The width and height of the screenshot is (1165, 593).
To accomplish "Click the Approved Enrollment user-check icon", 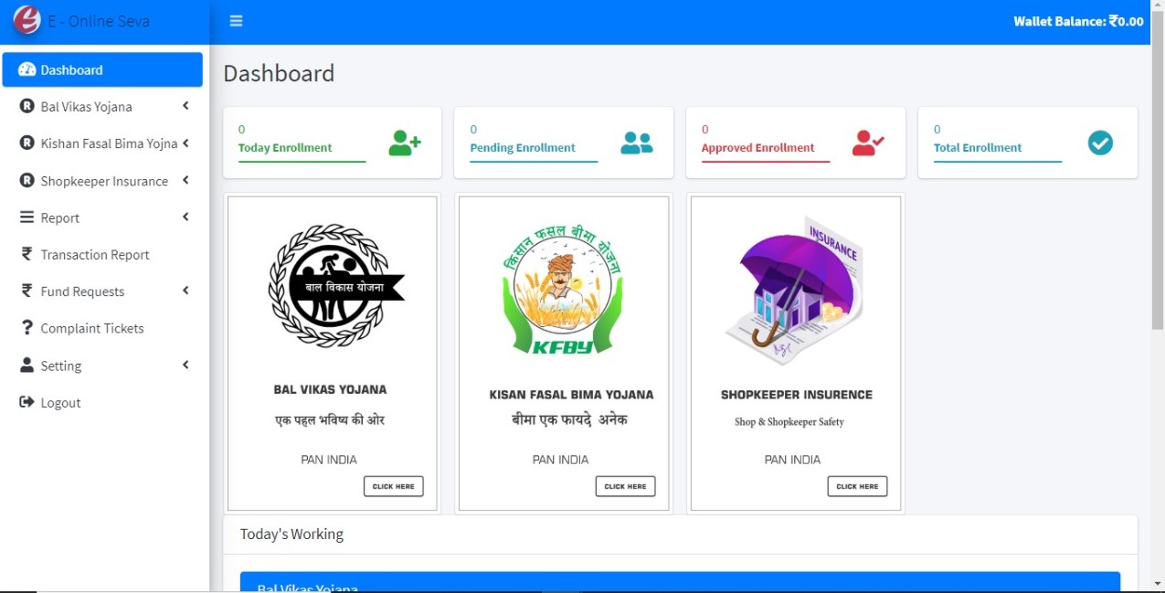I will (x=868, y=143).
